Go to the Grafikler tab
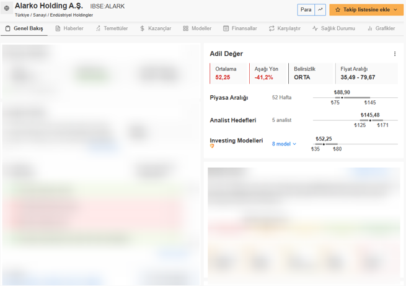This screenshot has height=286, width=406. [381, 28]
